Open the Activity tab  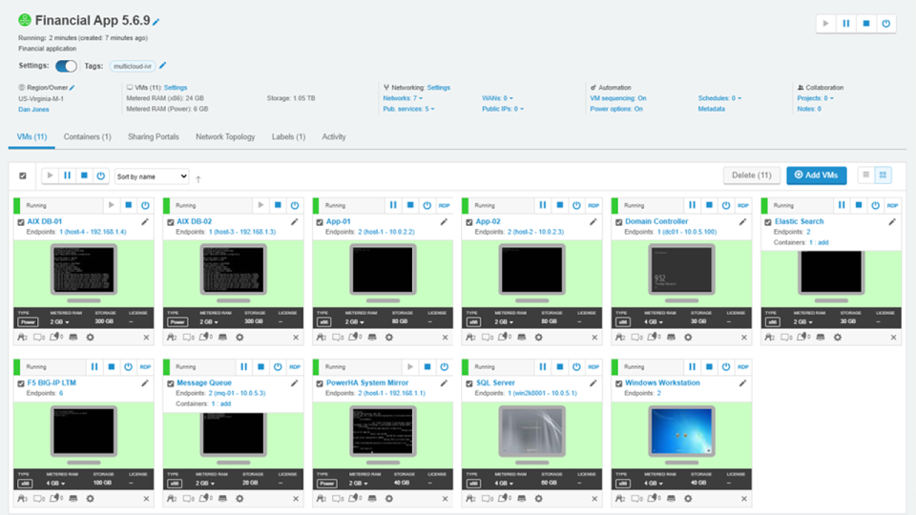point(334,136)
